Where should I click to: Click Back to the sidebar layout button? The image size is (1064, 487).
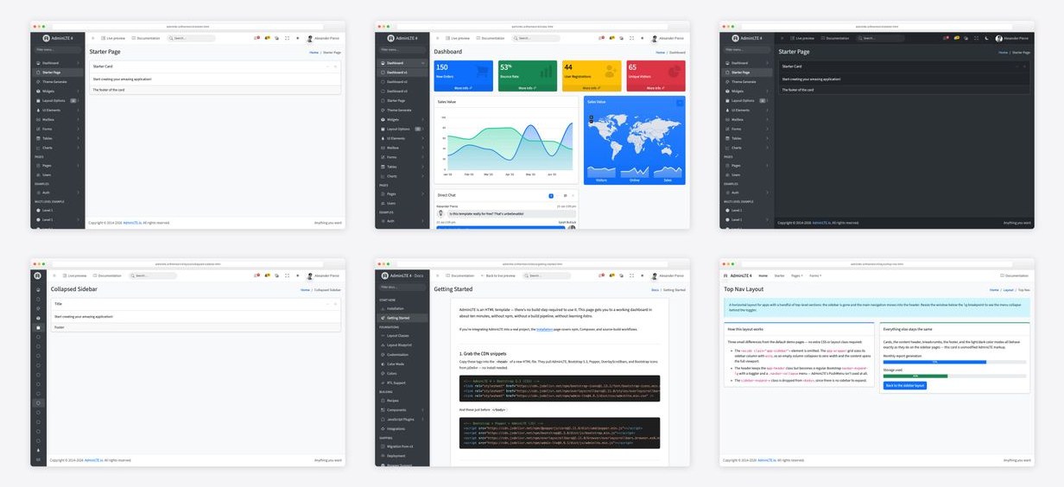[x=904, y=385]
